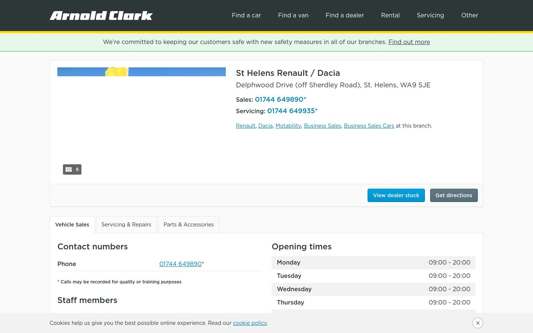Viewport: 533px width, 333px height.
Task: Click the Arnold Clark logo
Action: pos(101,16)
